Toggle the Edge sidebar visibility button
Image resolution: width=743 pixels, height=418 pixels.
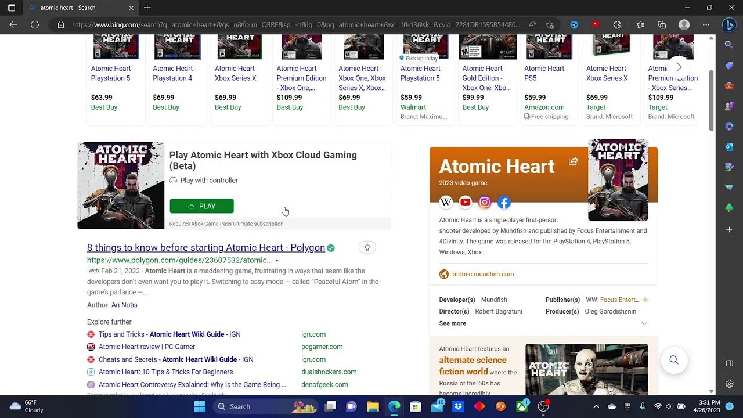point(729,363)
